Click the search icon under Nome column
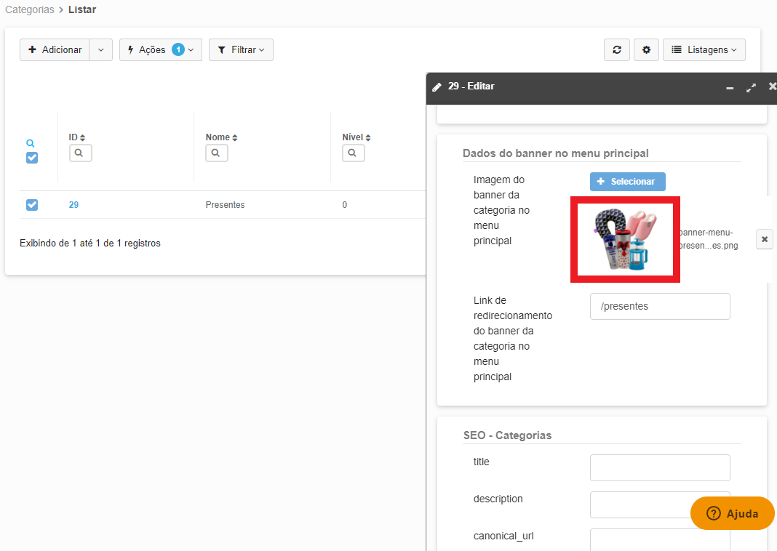The height and width of the screenshot is (551, 777). [217, 153]
